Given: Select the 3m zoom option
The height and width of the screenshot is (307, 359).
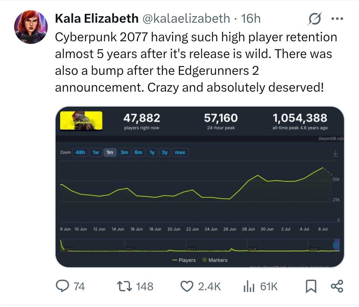Looking at the screenshot, I should (124, 152).
